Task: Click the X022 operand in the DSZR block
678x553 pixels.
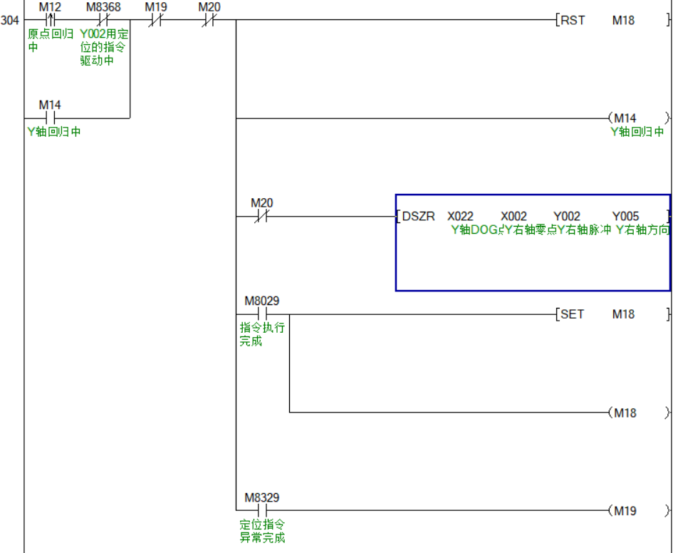Action: [460, 217]
